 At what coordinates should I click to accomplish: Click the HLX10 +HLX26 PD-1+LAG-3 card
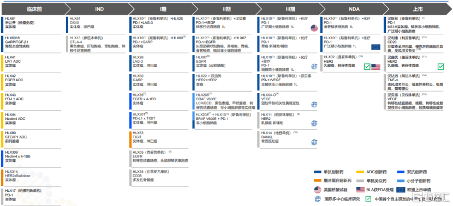tap(159, 25)
